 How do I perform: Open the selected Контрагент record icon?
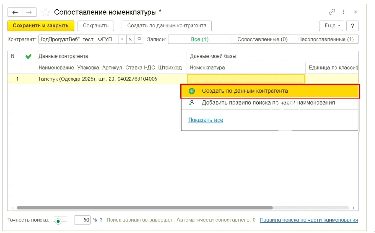click(x=138, y=39)
